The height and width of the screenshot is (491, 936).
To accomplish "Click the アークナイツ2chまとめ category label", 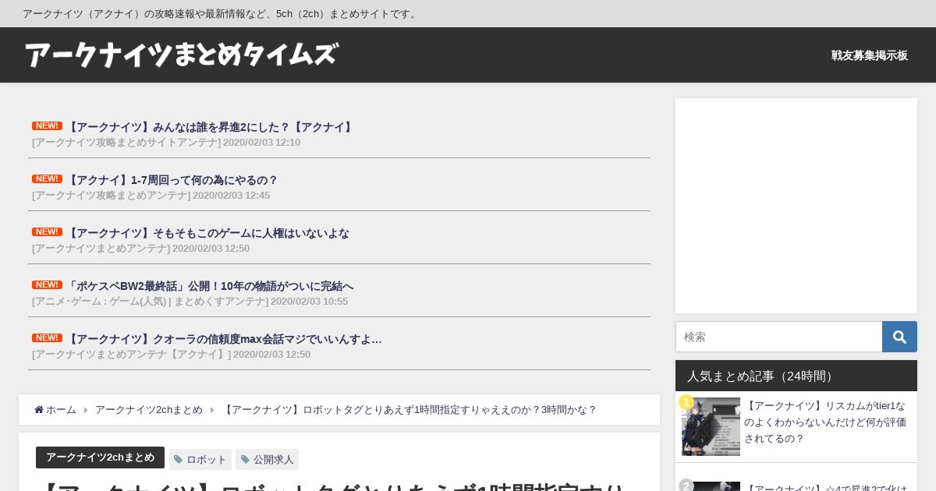I will point(100,457).
